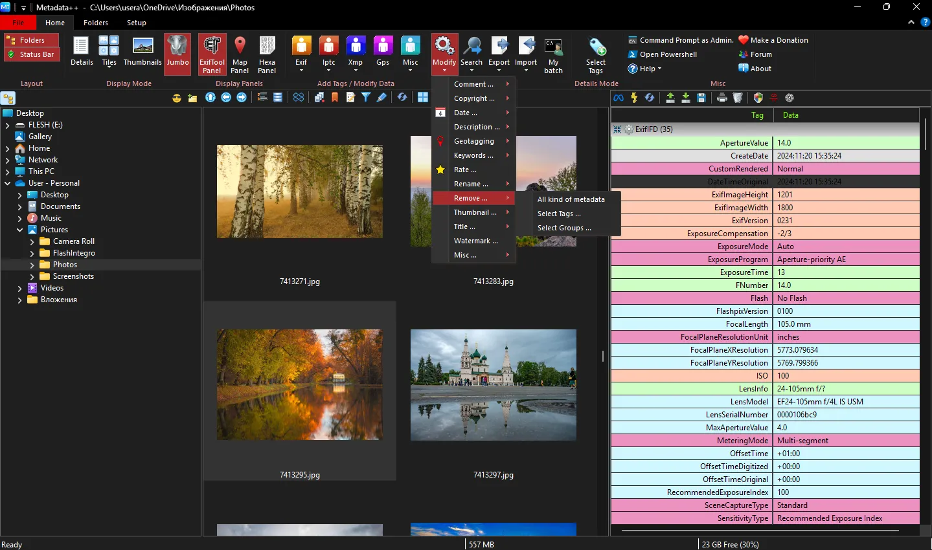Screen dimensions: 932x550
Task: Select the LensModel tag row
Action: click(x=765, y=402)
